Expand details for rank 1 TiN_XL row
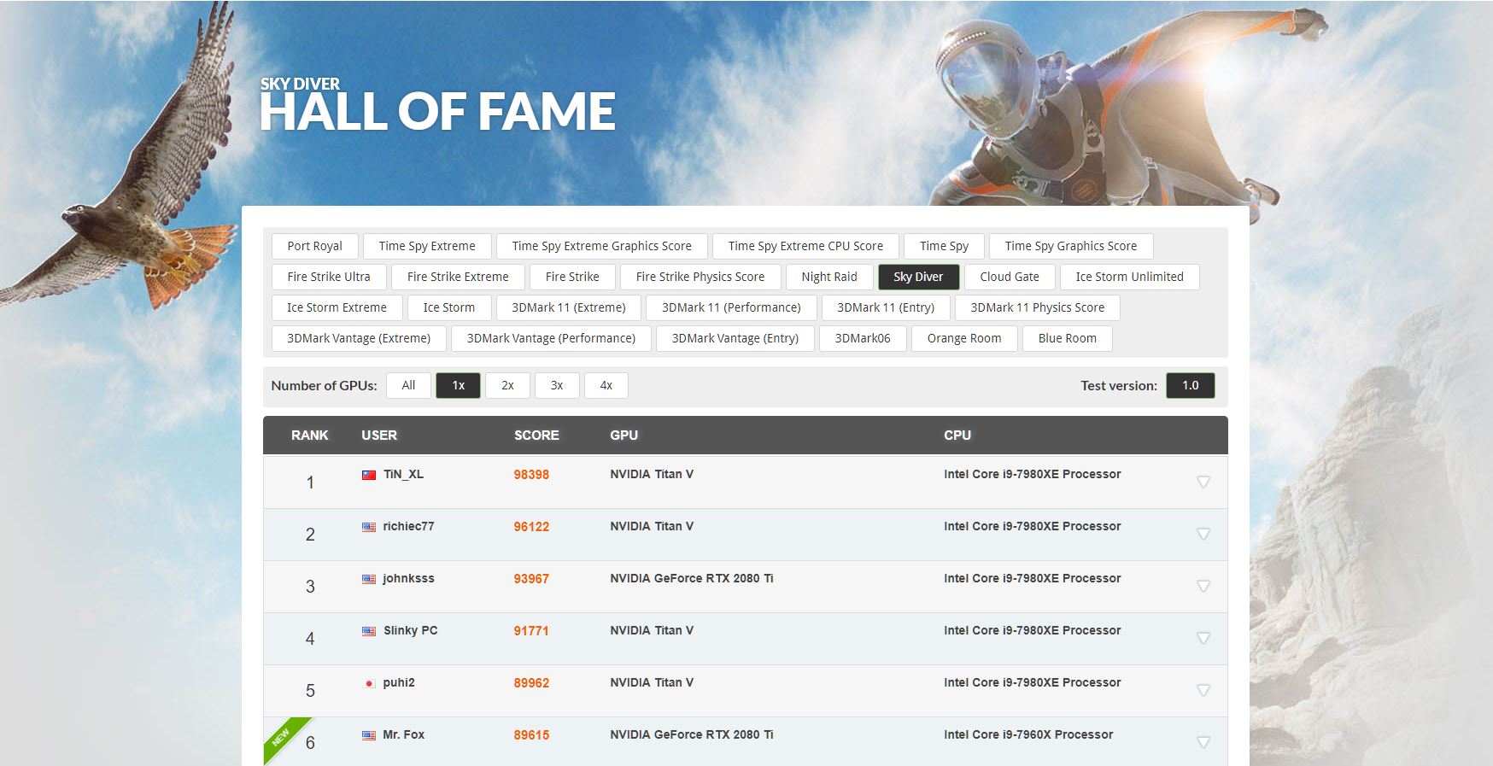The width and height of the screenshot is (1493, 766). pos(1203,482)
